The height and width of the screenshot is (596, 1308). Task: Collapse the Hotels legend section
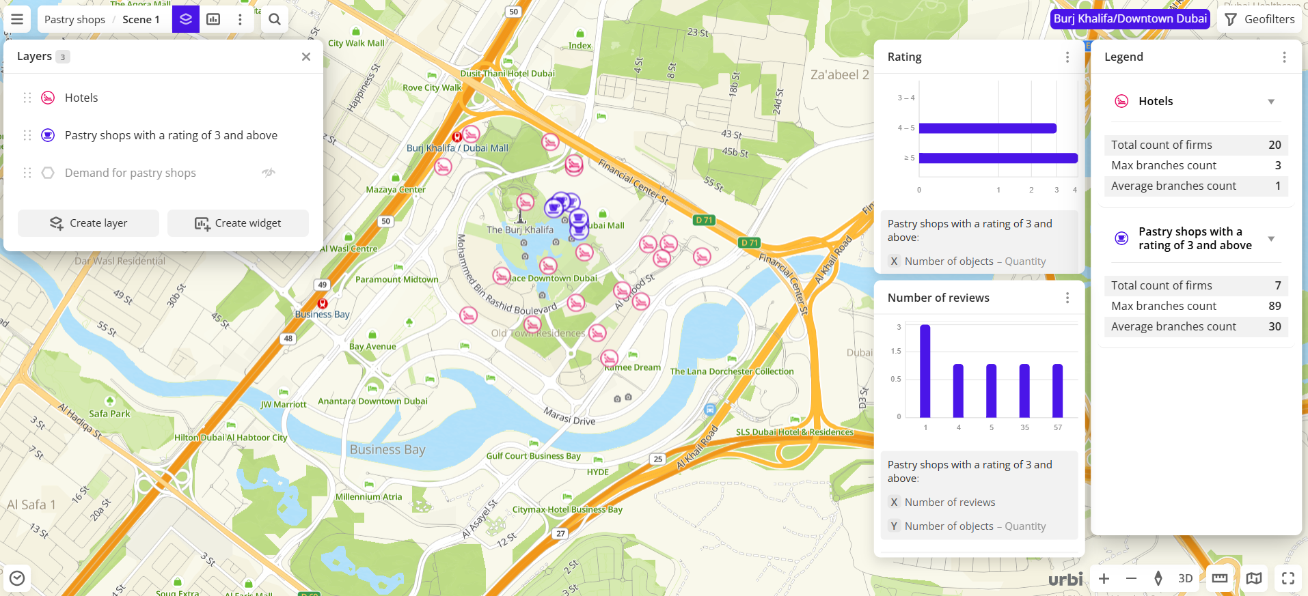click(x=1271, y=102)
